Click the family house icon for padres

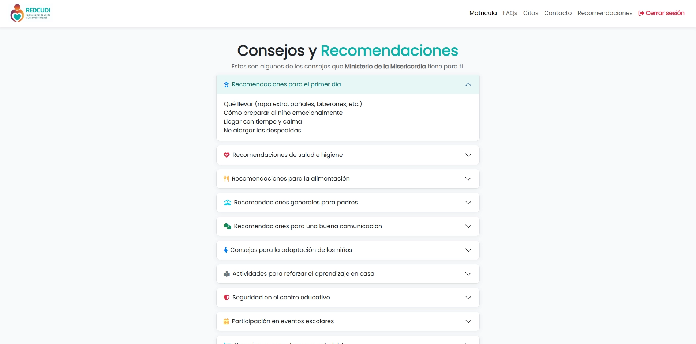(x=227, y=203)
